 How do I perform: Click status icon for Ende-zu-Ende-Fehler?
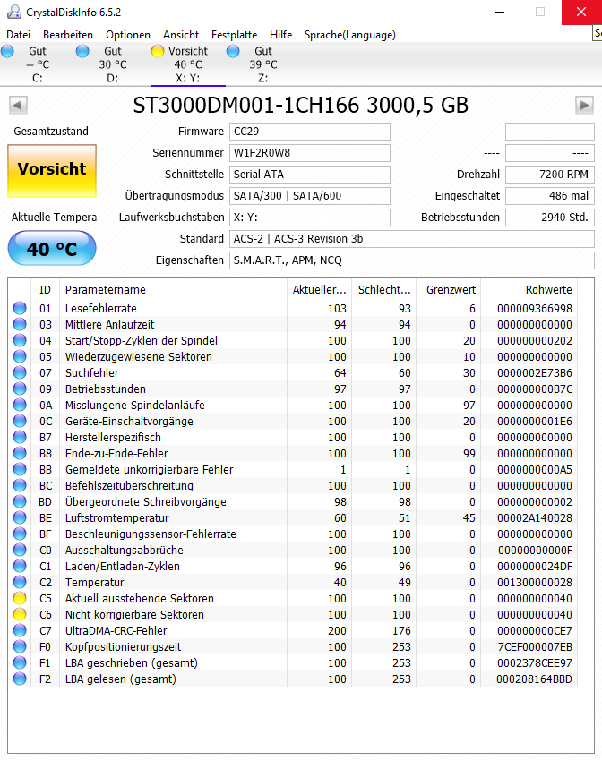pyautogui.click(x=20, y=453)
